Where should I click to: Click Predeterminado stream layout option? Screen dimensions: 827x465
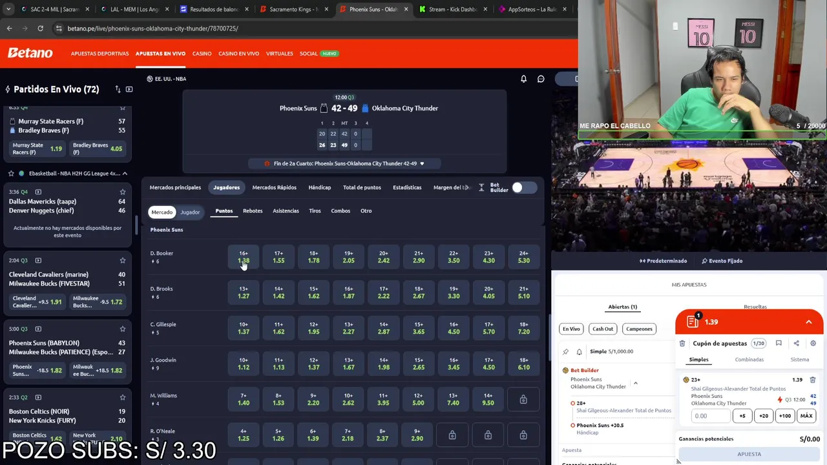coord(663,261)
